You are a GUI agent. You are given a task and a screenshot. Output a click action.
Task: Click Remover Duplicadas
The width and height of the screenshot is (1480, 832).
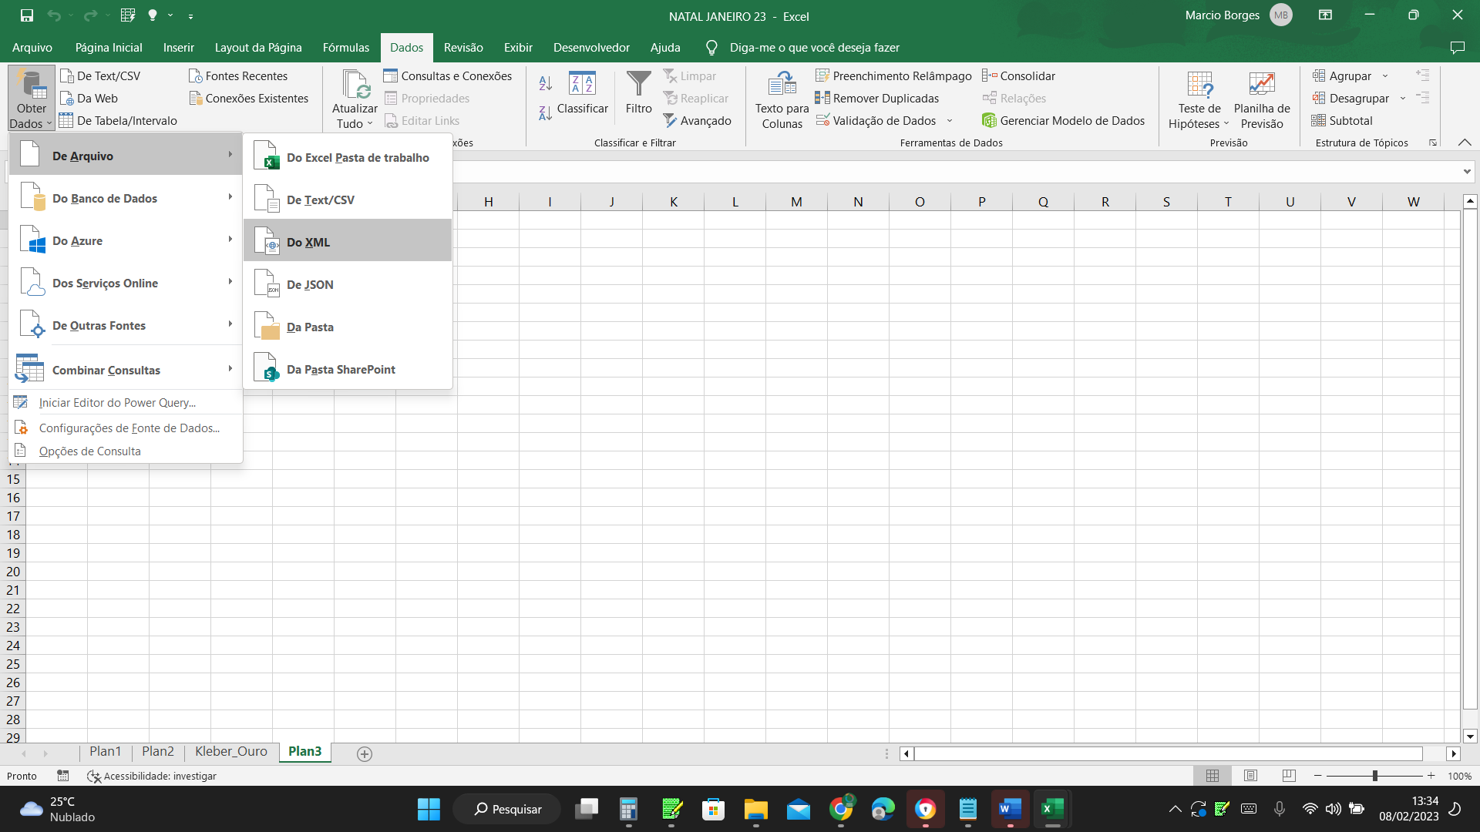click(877, 98)
